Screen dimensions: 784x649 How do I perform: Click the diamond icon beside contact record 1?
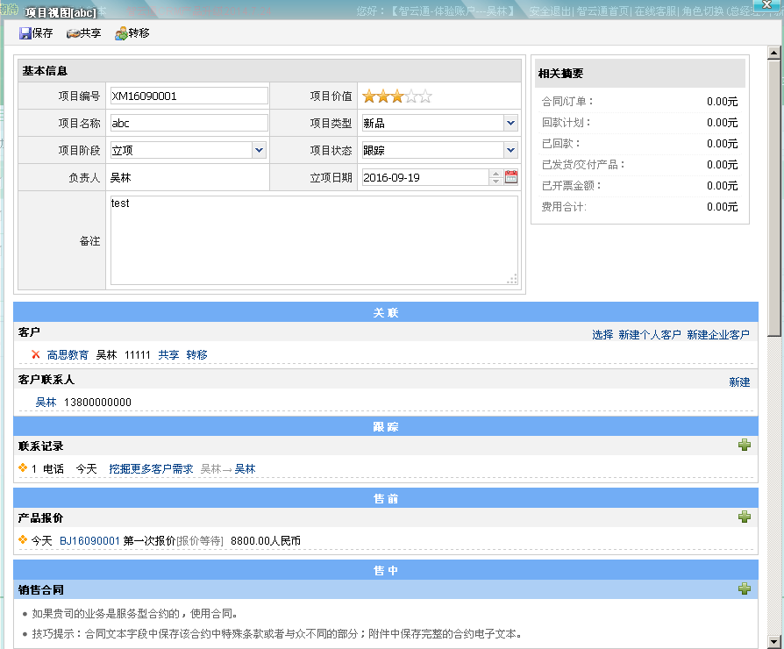[23, 468]
